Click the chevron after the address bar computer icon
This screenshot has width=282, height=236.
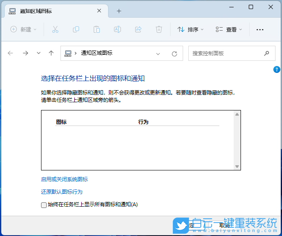[x=76, y=53]
